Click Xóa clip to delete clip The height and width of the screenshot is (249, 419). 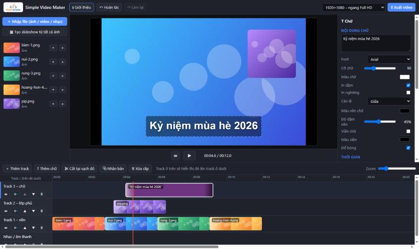pos(140,169)
